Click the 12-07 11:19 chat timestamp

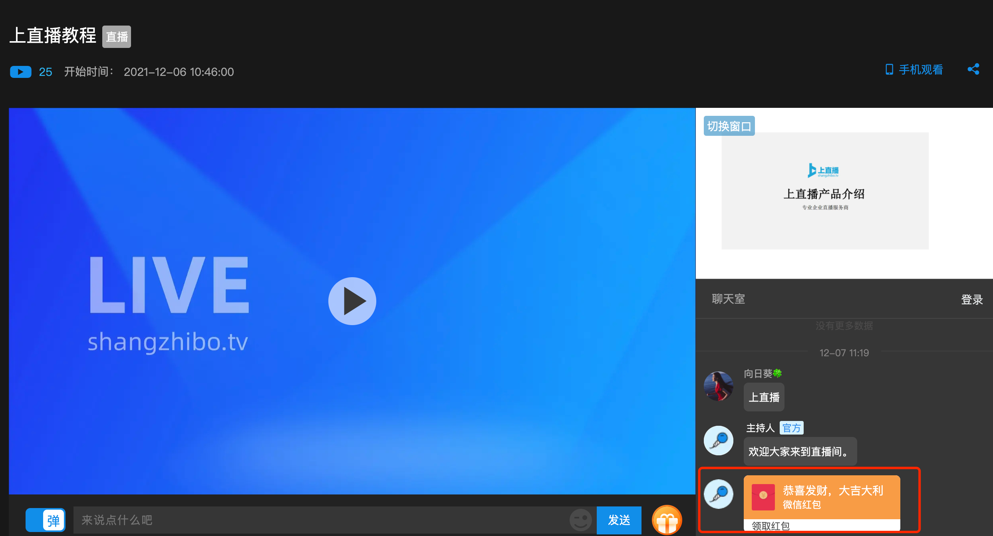(844, 353)
